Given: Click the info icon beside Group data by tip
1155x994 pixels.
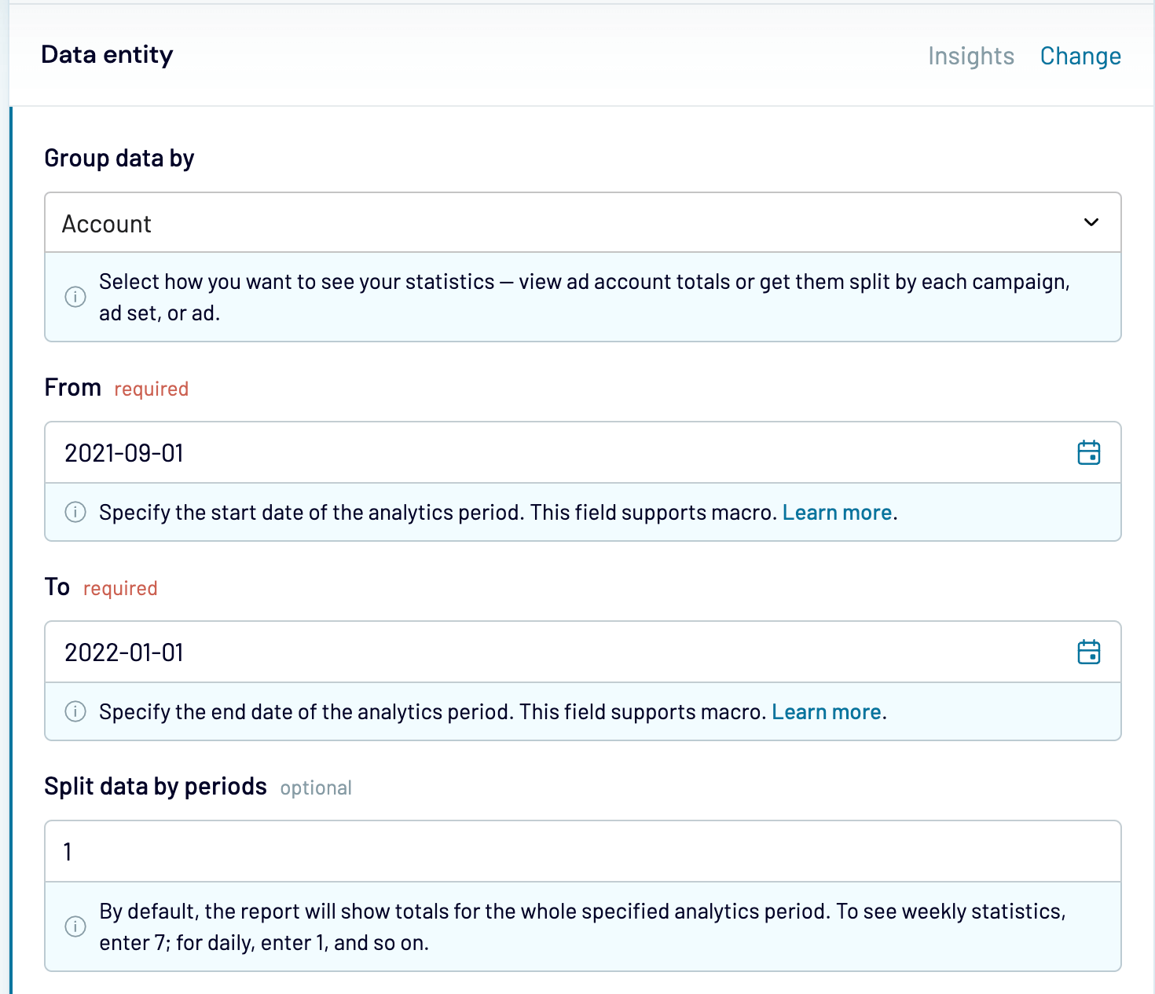Looking at the screenshot, I should pos(75,297).
